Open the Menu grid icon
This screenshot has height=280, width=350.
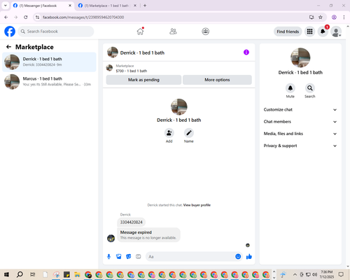tap(309, 31)
